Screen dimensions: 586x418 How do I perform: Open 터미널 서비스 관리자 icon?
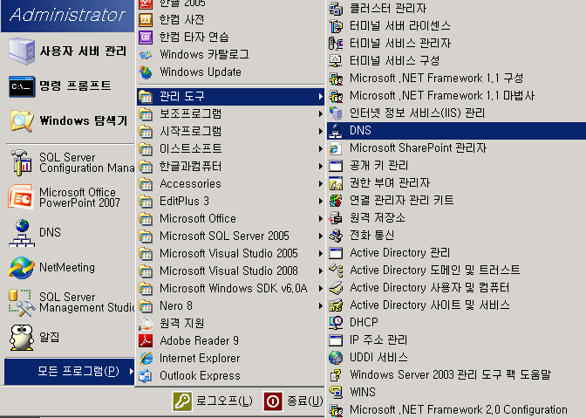(x=336, y=44)
